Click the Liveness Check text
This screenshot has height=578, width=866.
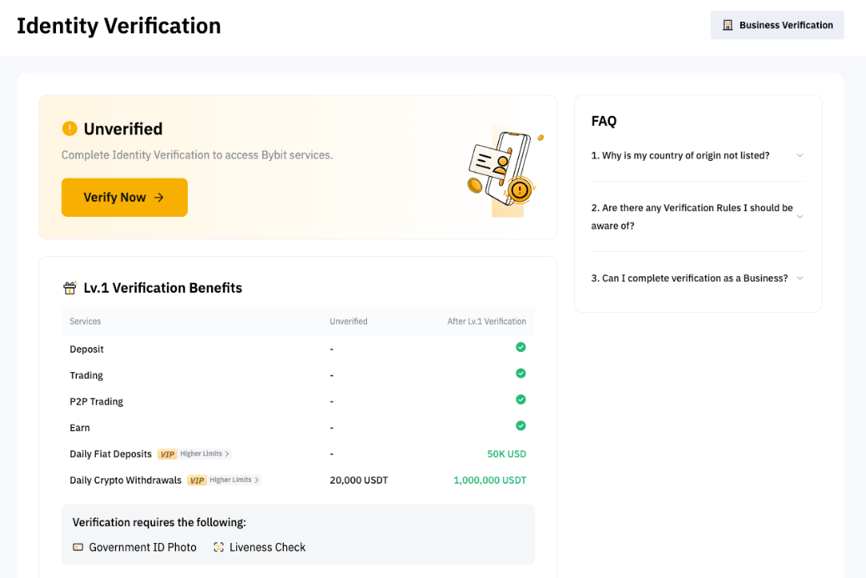(267, 547)
